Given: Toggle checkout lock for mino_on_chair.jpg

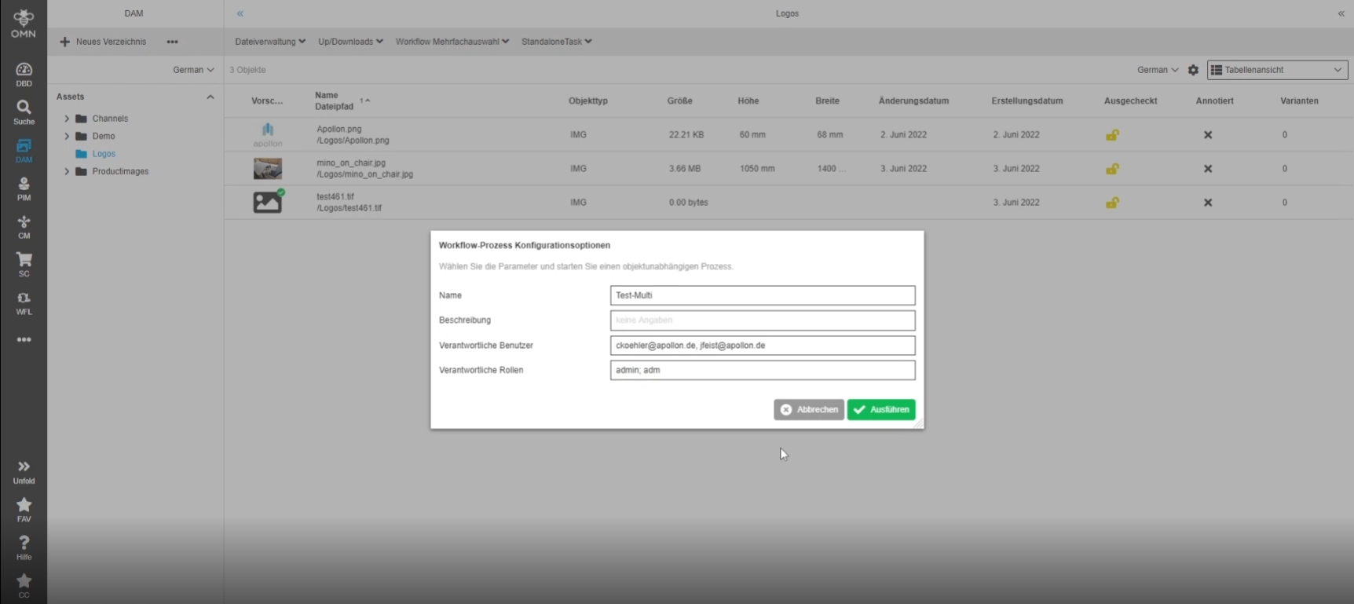Looking at the screenshot, I should [1112, 169].
